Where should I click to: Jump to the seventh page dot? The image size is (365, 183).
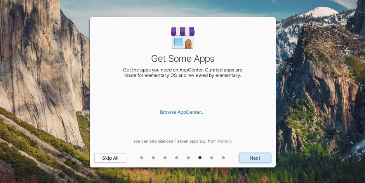[211, 158]
